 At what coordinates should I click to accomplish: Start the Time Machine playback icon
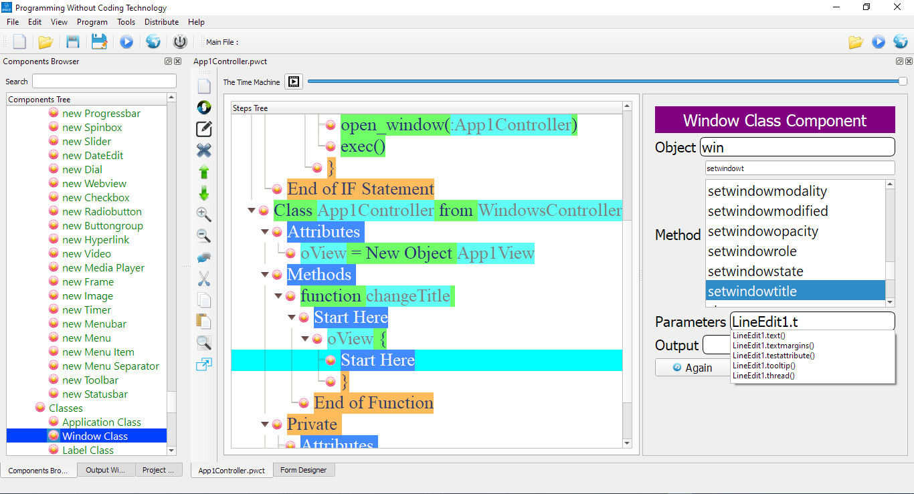pos(293,82)
